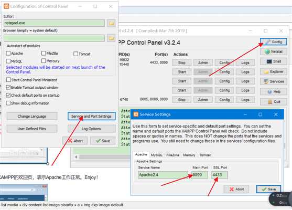Click the Change Language button
292x210 pixels.
(x=32, y=117)
